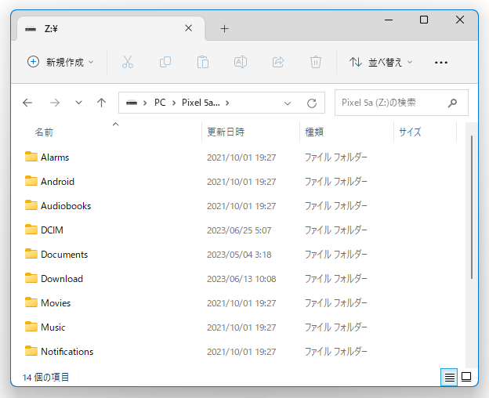Open the 新規作成 dropdown menu
Image resolution: width=489 pixels, height=398 pixels.
pos(60,62)
